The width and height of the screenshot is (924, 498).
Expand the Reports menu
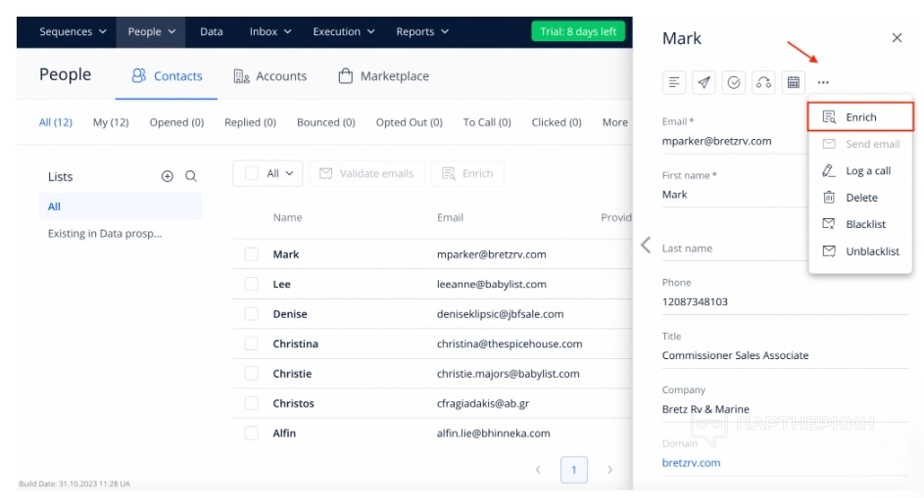pos(422,31)
